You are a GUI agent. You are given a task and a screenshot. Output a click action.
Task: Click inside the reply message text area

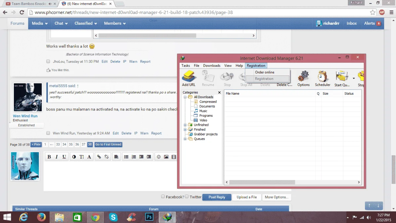[111, 176]
